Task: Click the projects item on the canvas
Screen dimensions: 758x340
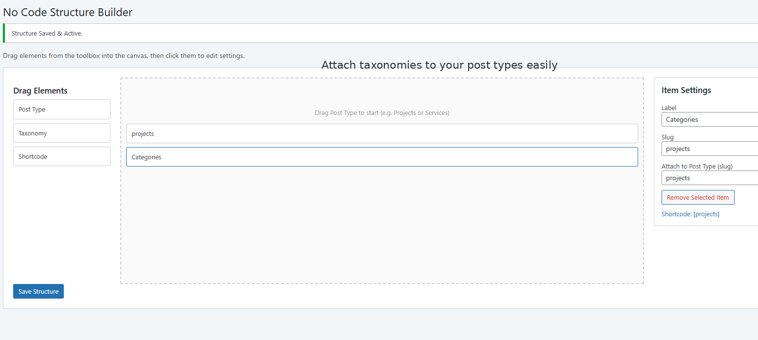Action: coord(381,133)
